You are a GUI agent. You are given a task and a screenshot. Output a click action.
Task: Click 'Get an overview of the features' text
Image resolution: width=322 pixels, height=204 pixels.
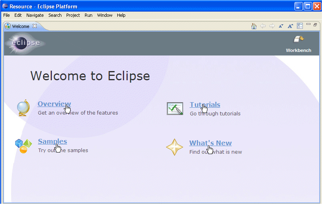[78, 113]
